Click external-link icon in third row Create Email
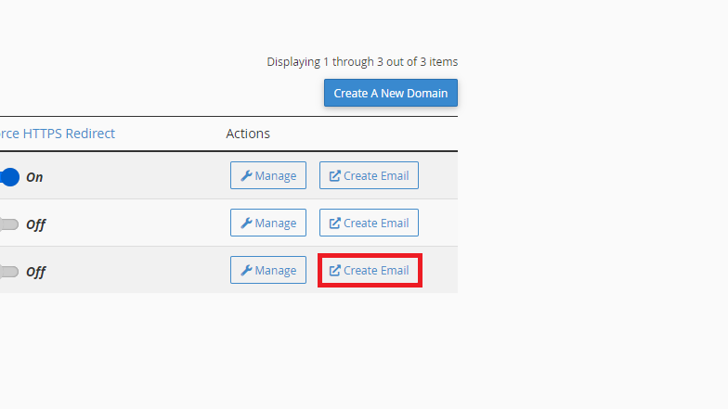The height and width of the screenshot is (409, 728). (334, 271)
